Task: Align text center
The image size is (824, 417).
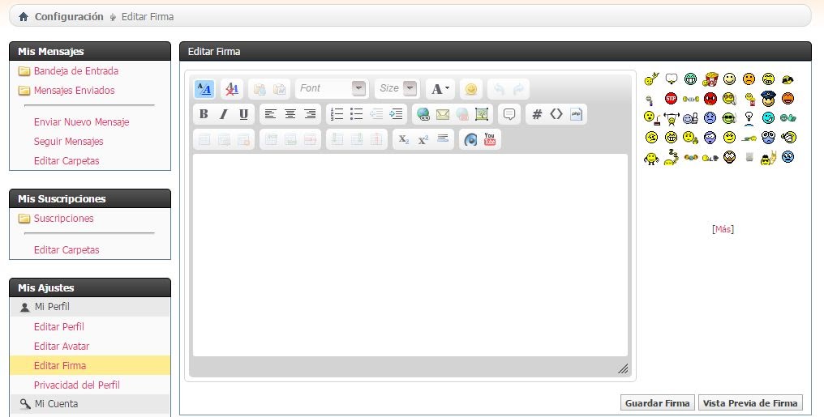Action: tap(290, 114)
